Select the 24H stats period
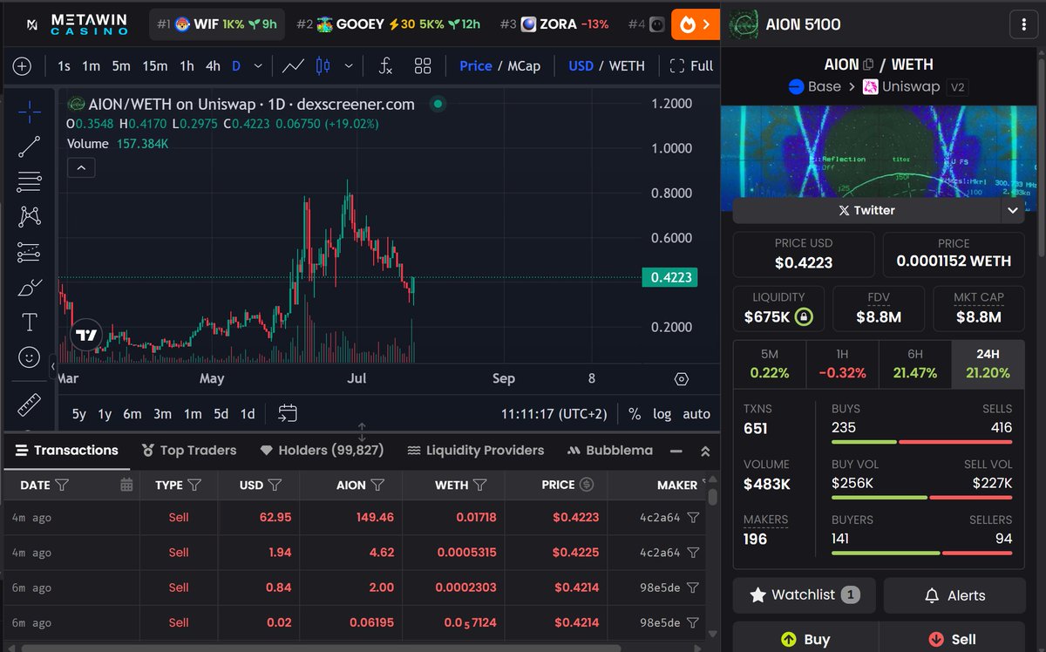This screenshot has width=1046, height=652. tap(988, 363)
